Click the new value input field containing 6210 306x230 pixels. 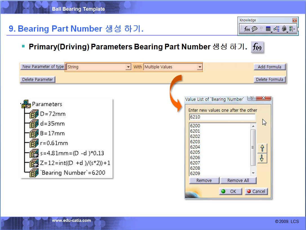[222, 117]
